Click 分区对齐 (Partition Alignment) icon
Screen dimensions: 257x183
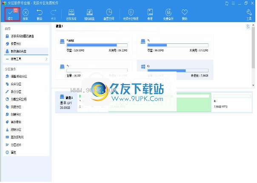point(7,145)
